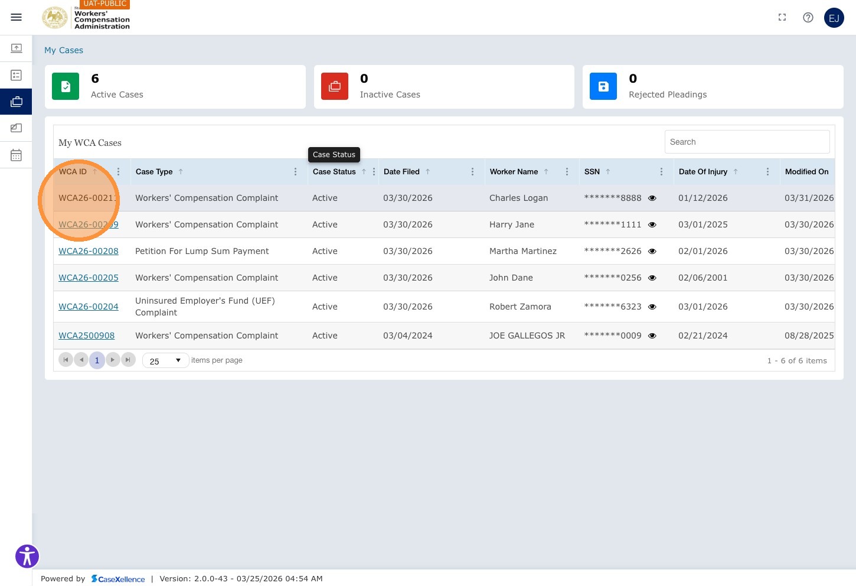The image size is (856, 586).
Task: Select page 1 in the pager
Action: [x=97, y=360]
